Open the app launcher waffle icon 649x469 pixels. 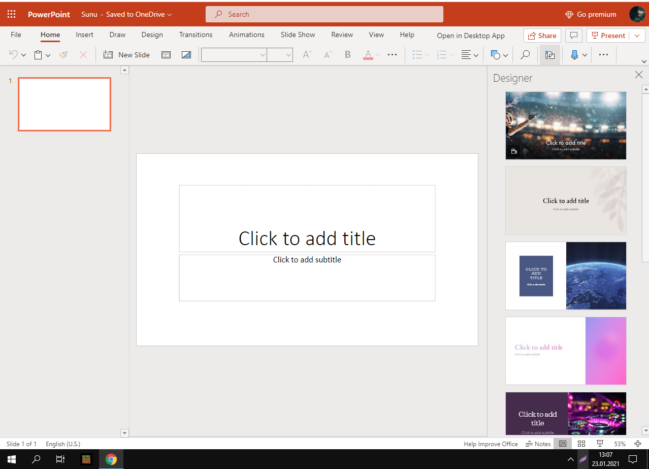(x=11, y=14)
